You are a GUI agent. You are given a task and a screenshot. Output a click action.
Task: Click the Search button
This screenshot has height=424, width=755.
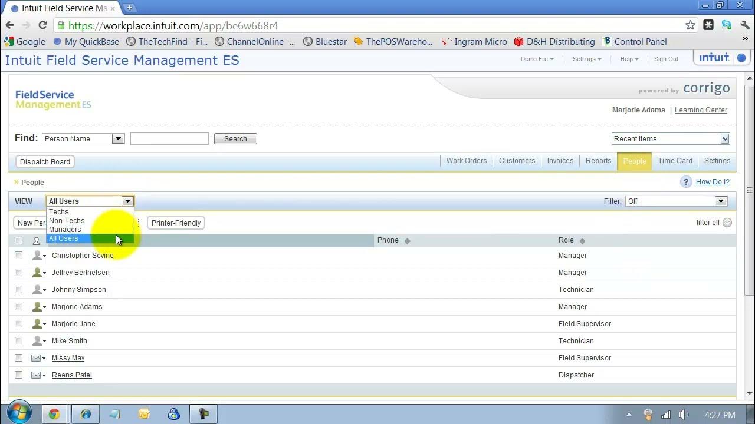coord(235,139)
